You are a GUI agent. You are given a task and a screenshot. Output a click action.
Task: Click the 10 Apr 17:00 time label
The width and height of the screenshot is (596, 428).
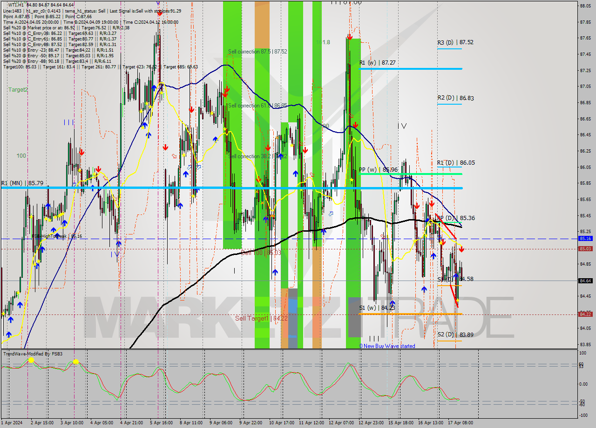282,423
